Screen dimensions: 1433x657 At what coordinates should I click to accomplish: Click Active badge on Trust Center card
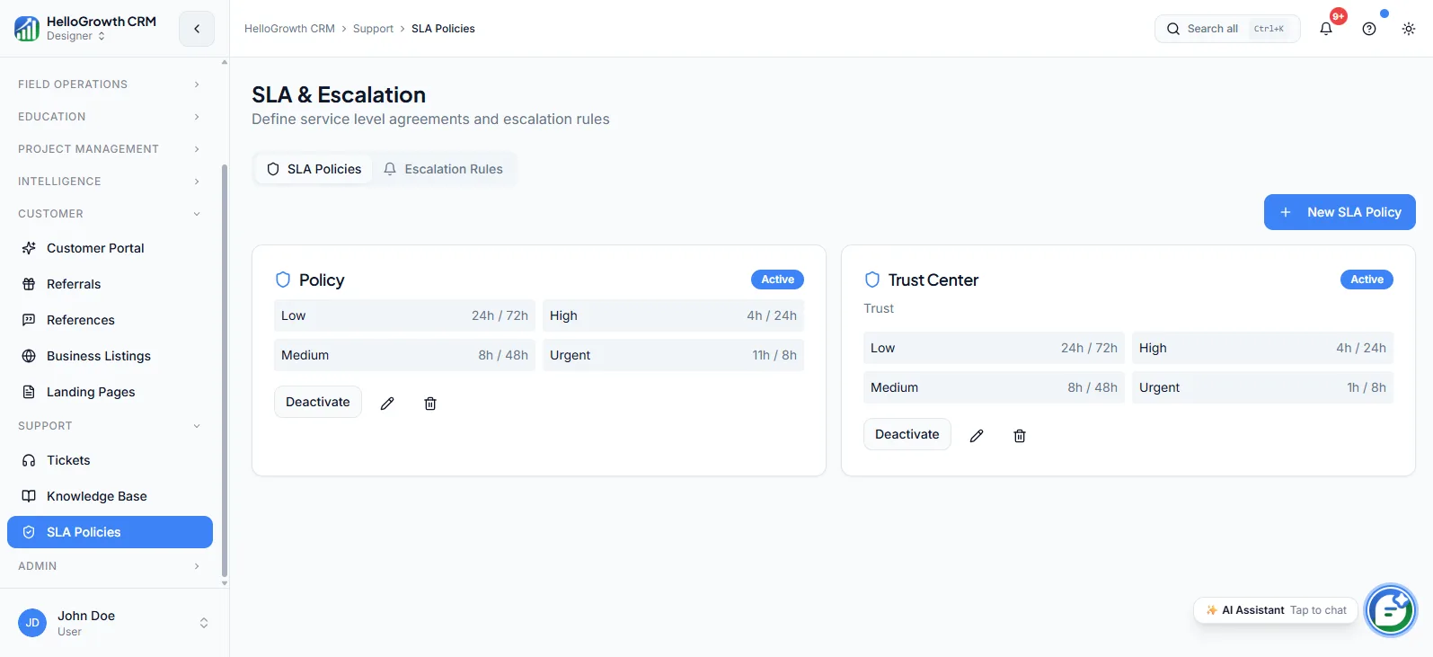tap(1367, 280)
